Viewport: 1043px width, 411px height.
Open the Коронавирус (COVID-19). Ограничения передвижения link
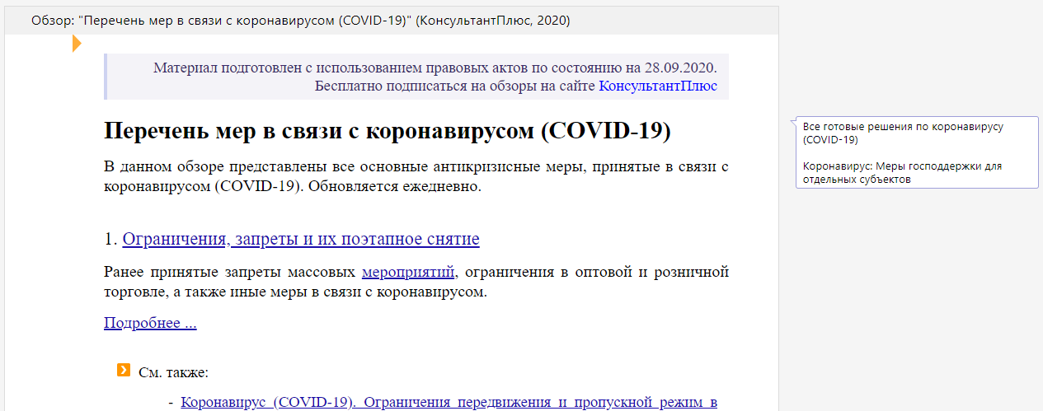point(449,402)
